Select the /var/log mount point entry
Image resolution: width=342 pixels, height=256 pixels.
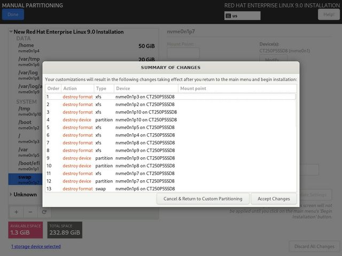tap(26, 75)
